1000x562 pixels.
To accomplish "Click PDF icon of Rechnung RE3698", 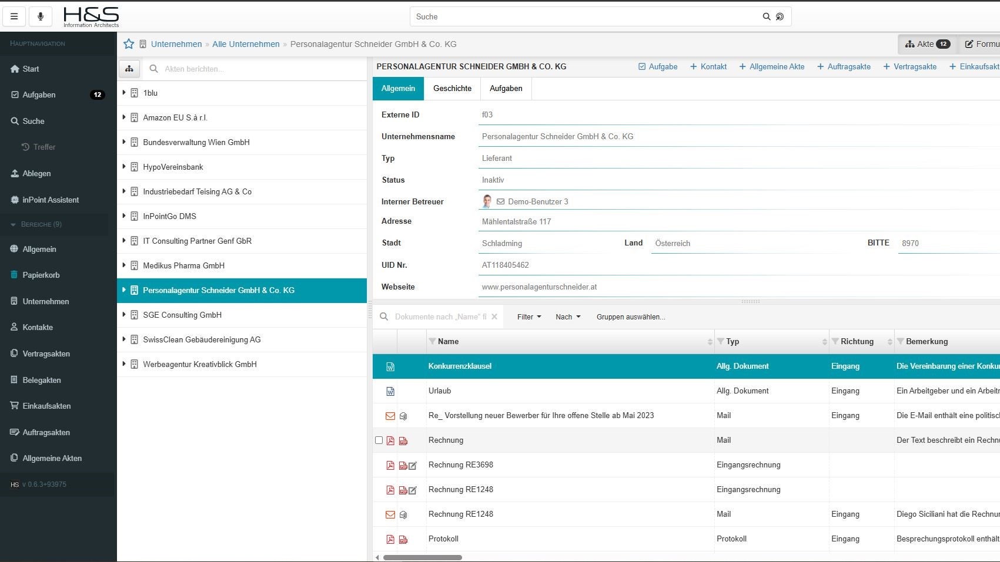I will [x=390, y=465].
